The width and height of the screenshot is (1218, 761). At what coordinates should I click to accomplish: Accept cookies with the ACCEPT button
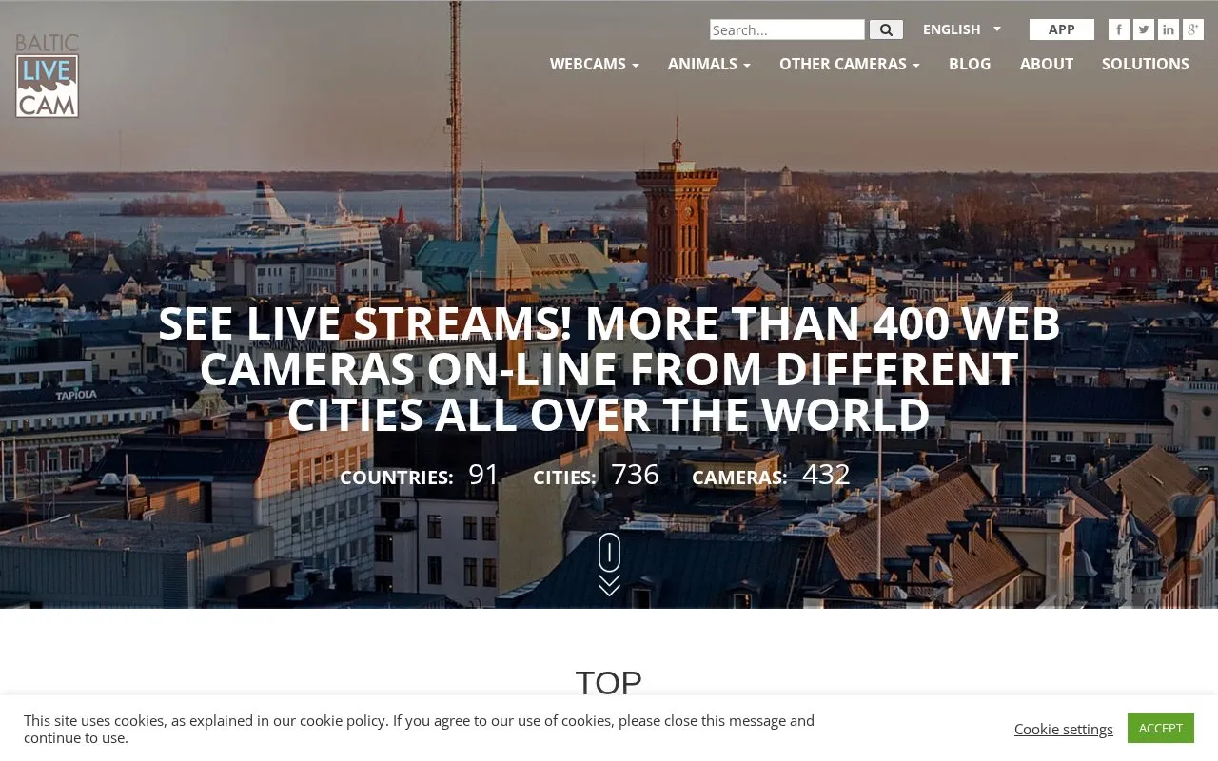1161,728
